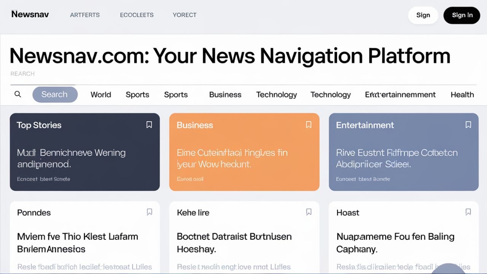The height and width of the screenshot is (274, 487).
Task: Open the ARTFERTS nav link
Action: (85, 15)
